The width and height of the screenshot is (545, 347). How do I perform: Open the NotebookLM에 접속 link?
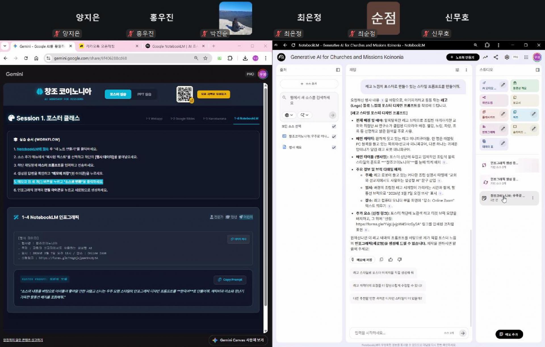click(x=33, y=149)
